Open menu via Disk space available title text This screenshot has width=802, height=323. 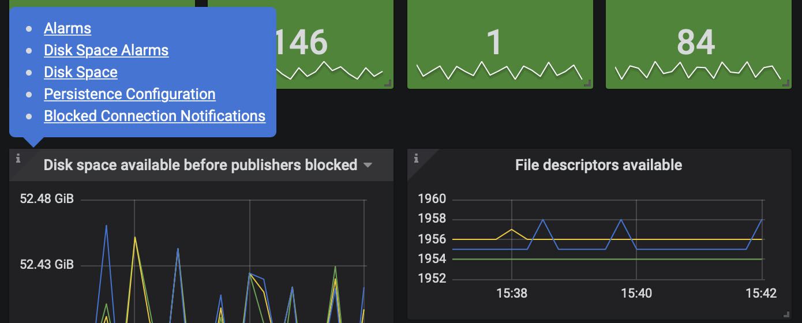[x=200, y=166]
